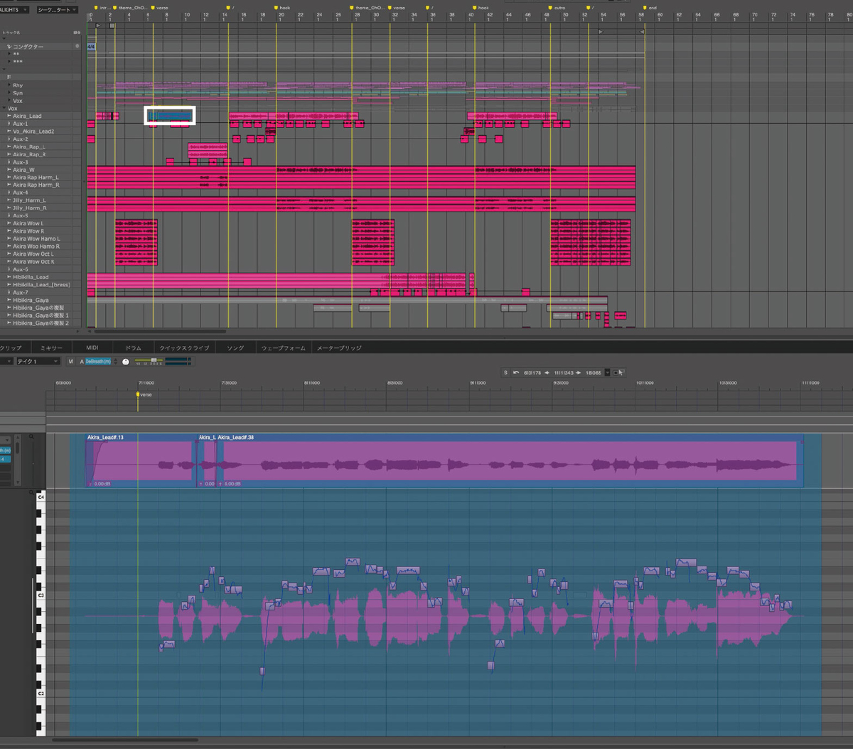853x749 pixels.
Task: Click the tracks overview horizontal scrollbar
Action: pyautogui.click(x=161, y=331)
